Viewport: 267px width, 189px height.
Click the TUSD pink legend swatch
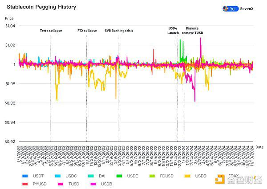pyautogui.click(x=61, y=184)
